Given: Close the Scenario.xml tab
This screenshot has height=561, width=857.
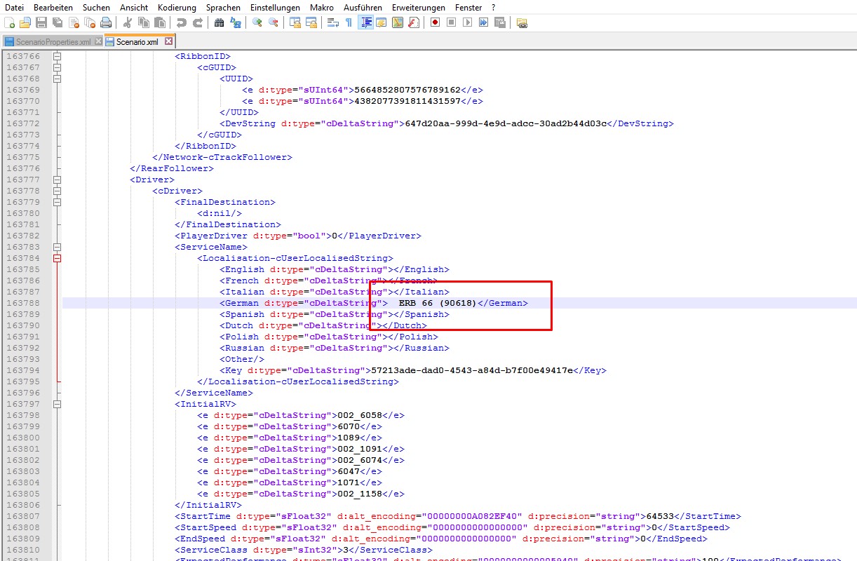Looking at the screenshot, I should [x=168, y=41].
